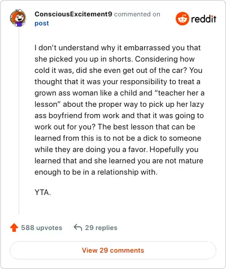This screenshot has width=226, height=269.
Task: Click the comment's opening line "I don't understand"
Action: click(x=67, y=47)
